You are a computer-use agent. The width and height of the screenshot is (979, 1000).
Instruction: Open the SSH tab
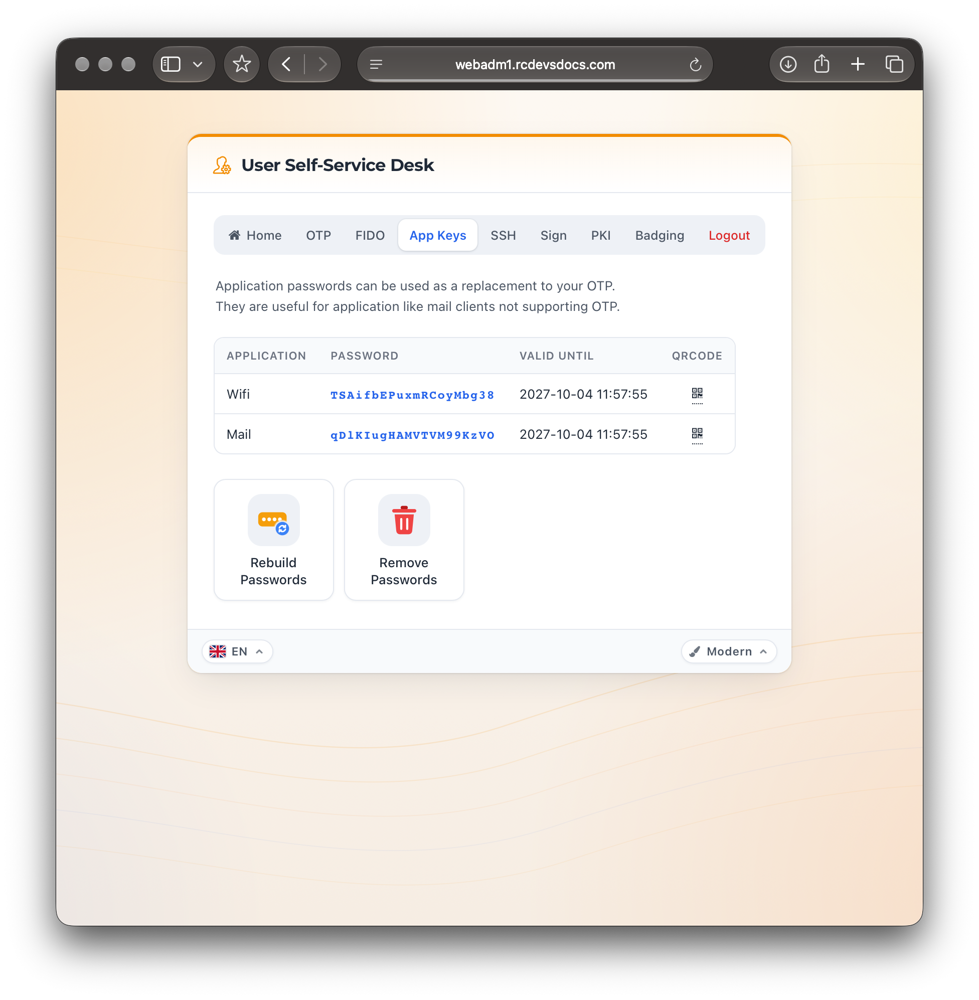(503, 236)
